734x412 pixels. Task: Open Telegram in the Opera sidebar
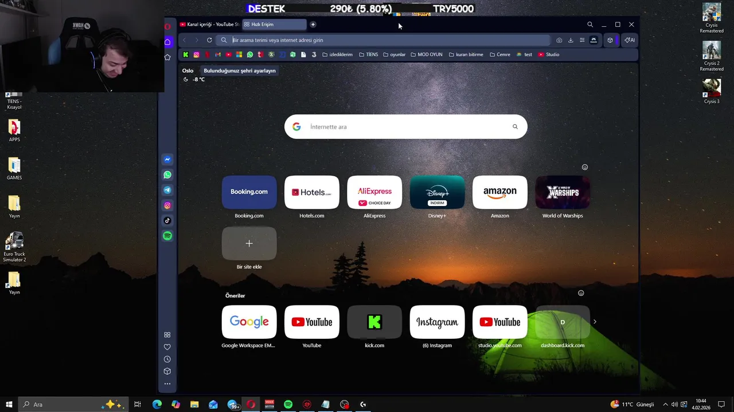coord(167,190)
